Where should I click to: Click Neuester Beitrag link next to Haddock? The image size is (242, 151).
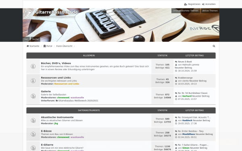pyautogui.click(x=201, y=120)
